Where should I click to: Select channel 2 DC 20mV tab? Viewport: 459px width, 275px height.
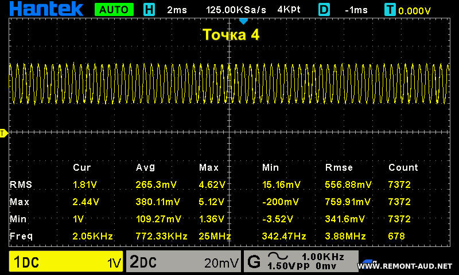184,261
